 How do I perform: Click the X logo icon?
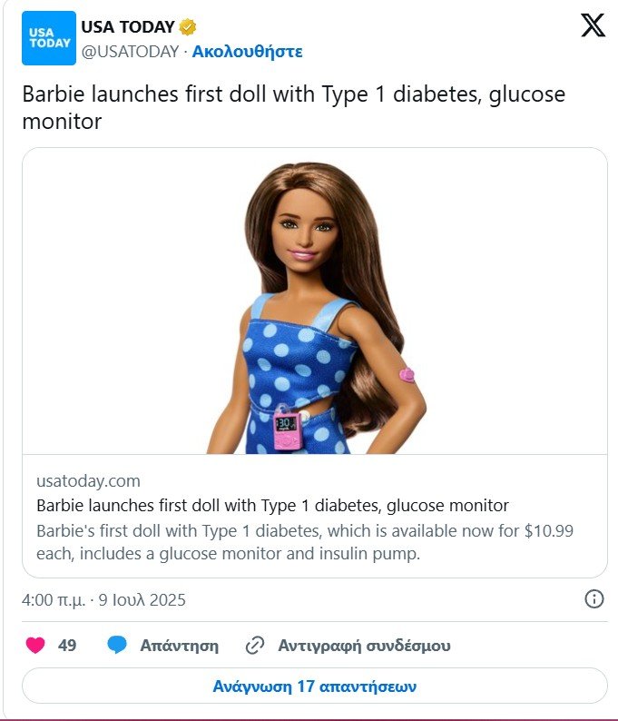[593, 25]
